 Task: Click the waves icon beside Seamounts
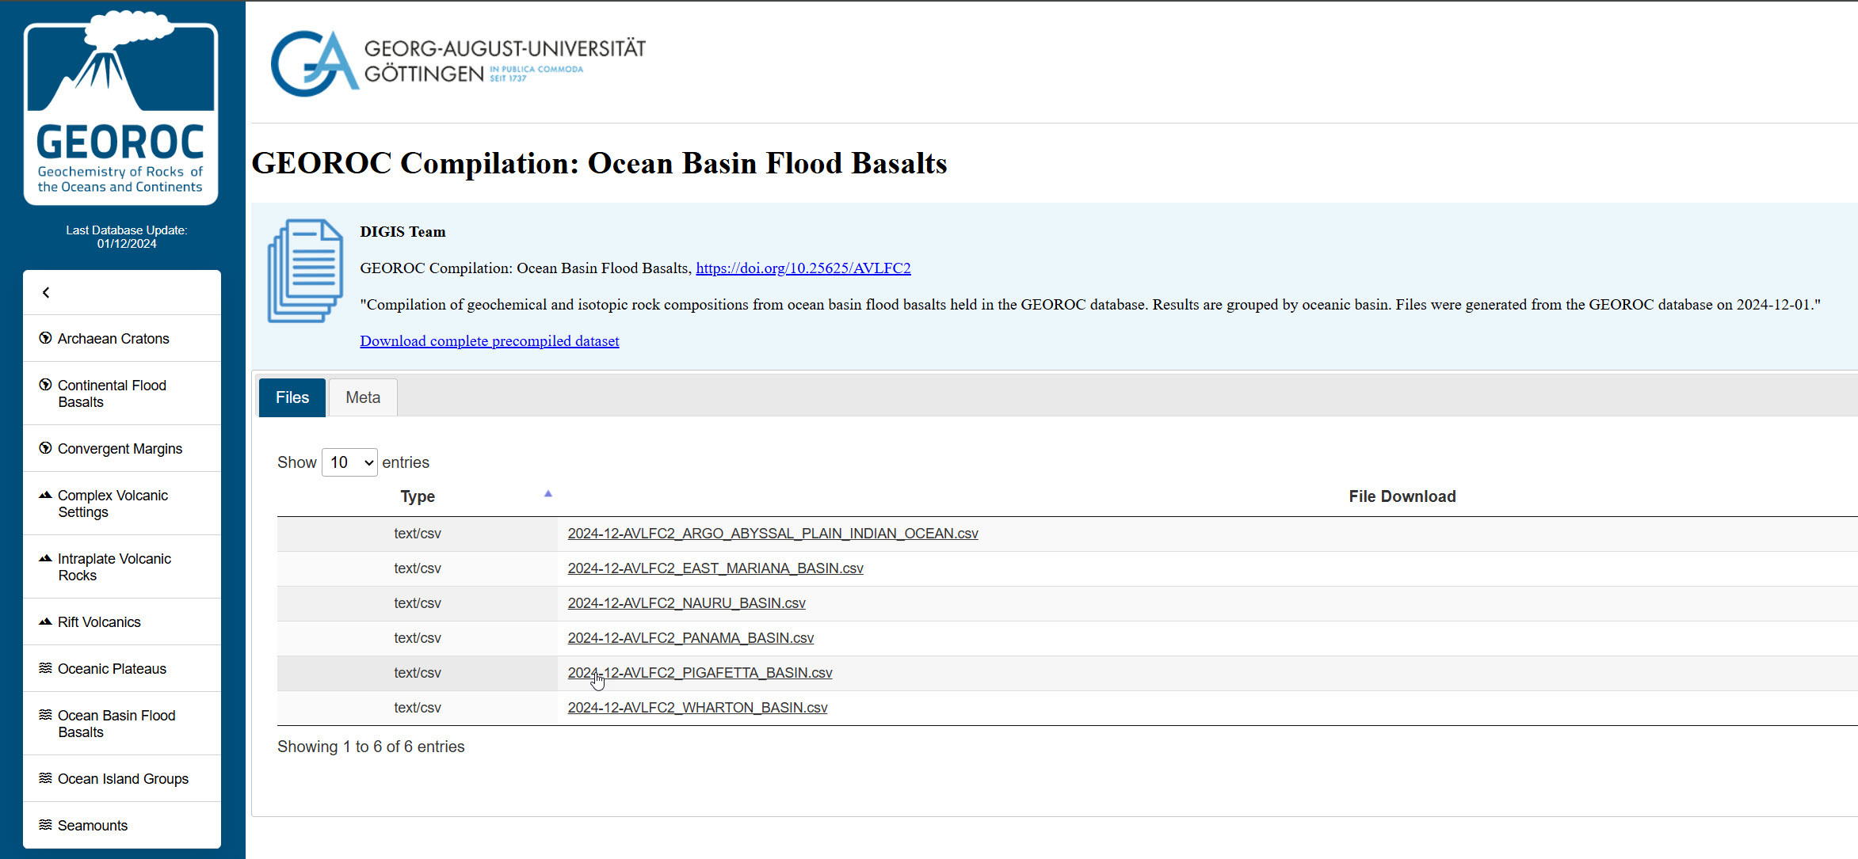[x=46, y=825]
